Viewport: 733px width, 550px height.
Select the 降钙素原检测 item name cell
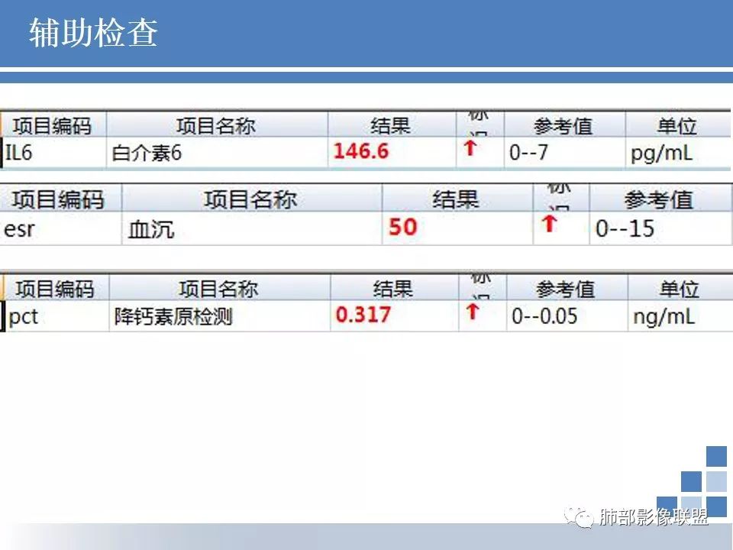(220, 316)
